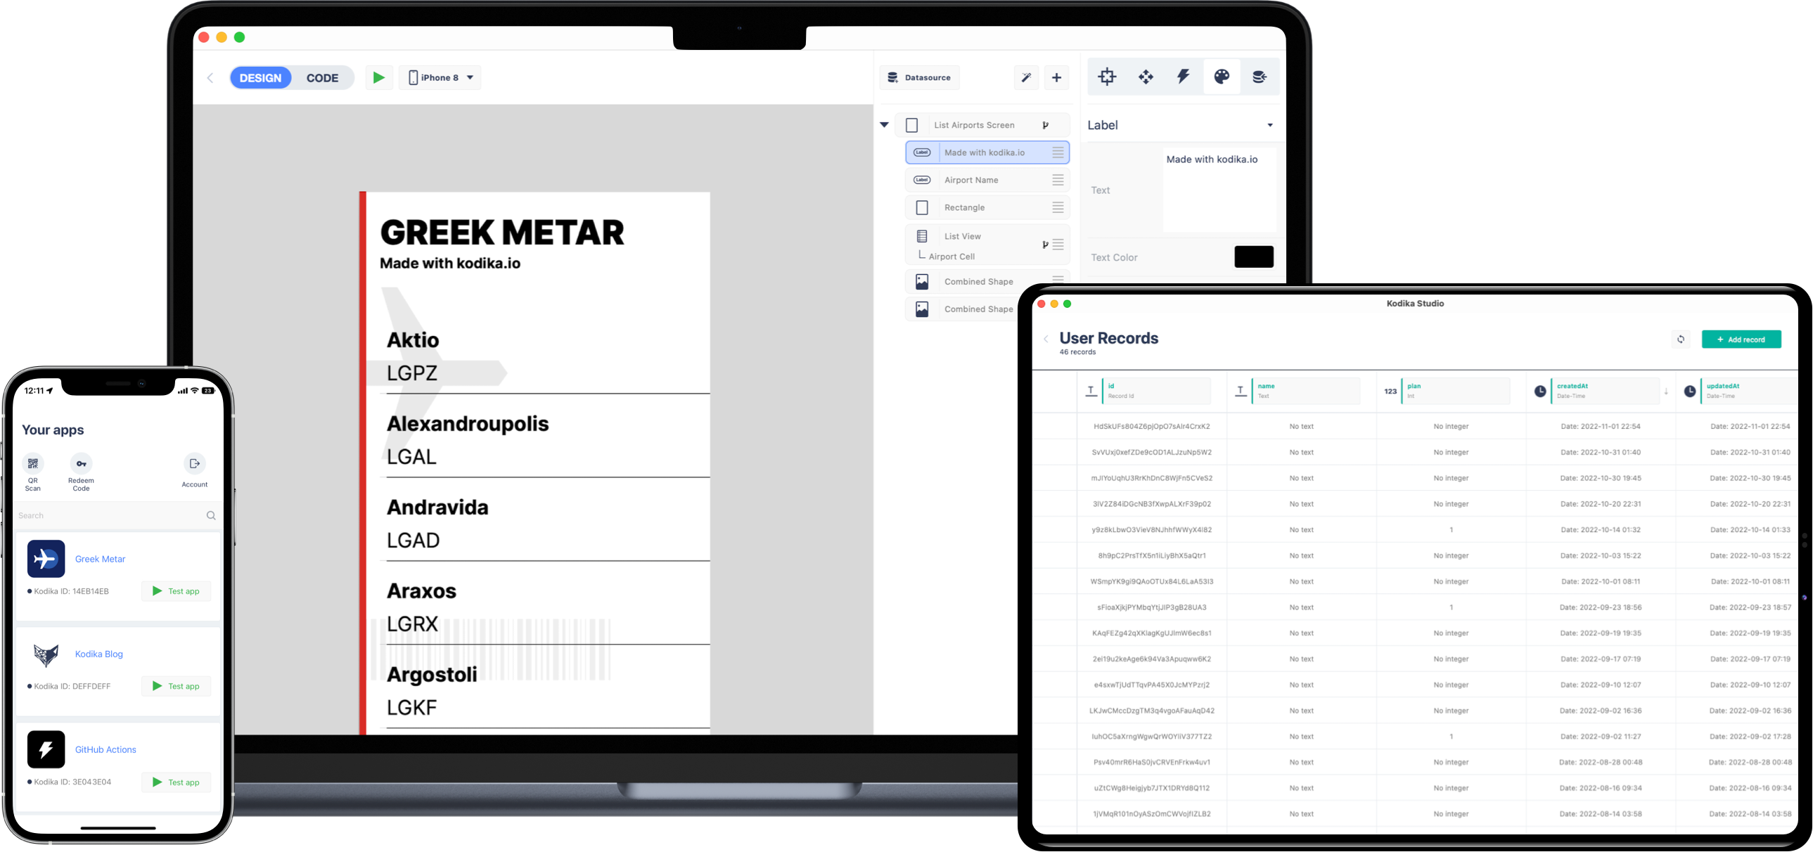
Task: Switch to DESIGN tab in Kodika editor
Action: click(x=260, y=77)
